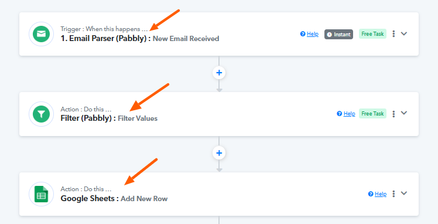Click the Instant badge on the trigger
438x224 pixels.
338,34
